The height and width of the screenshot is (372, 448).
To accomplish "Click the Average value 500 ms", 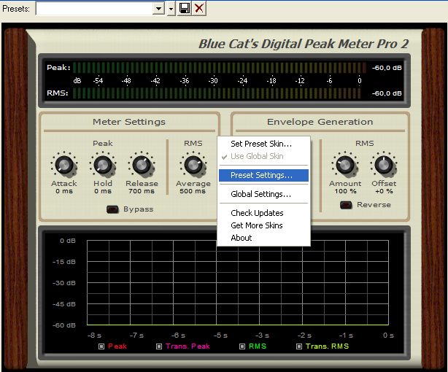I will point(193,191).
